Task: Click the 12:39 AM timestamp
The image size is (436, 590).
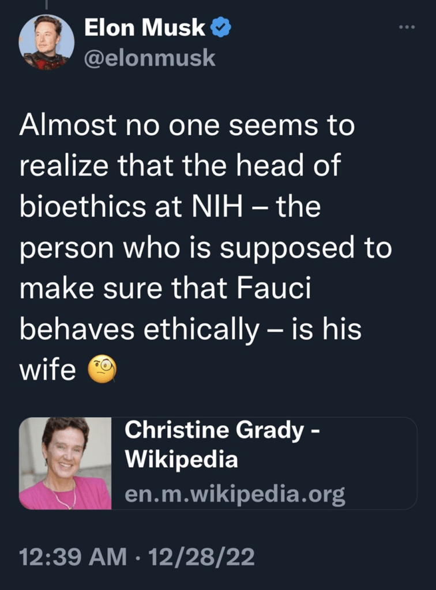Action: (x=73, y=558)
